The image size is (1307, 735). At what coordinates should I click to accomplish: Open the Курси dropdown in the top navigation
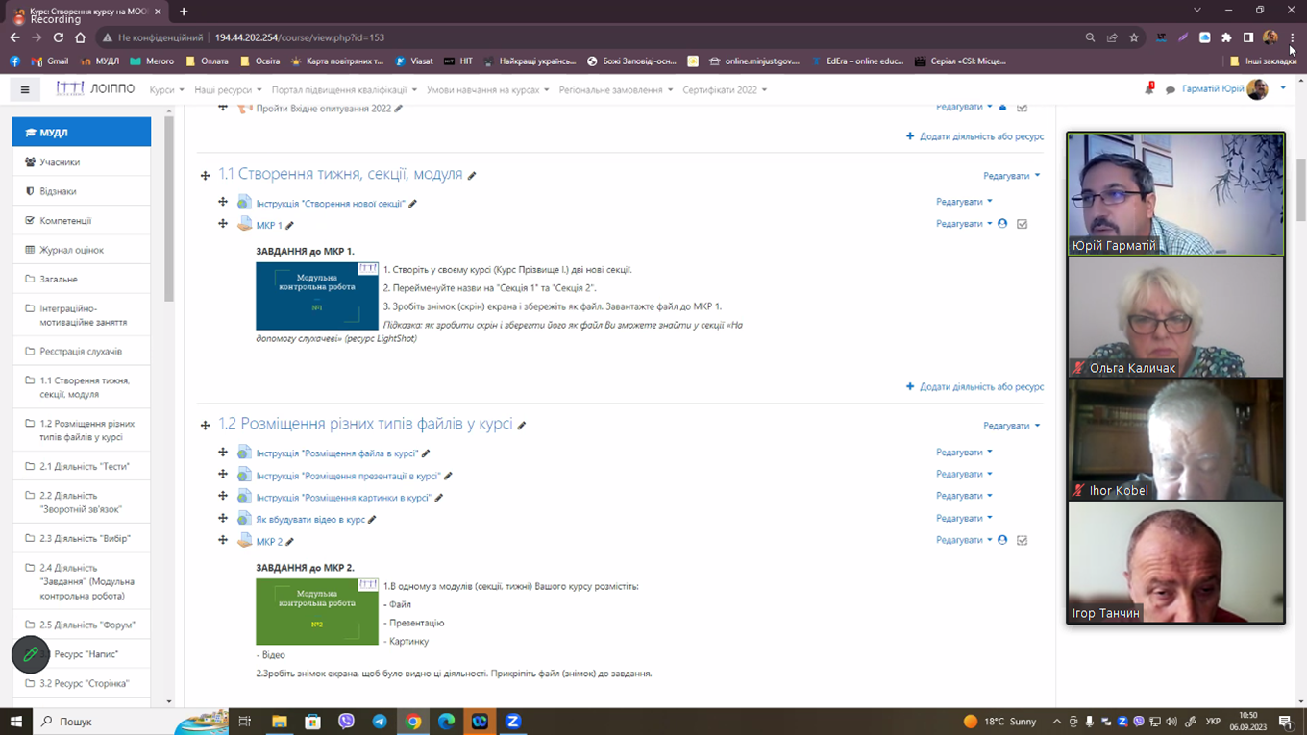[x=166, y=90]
